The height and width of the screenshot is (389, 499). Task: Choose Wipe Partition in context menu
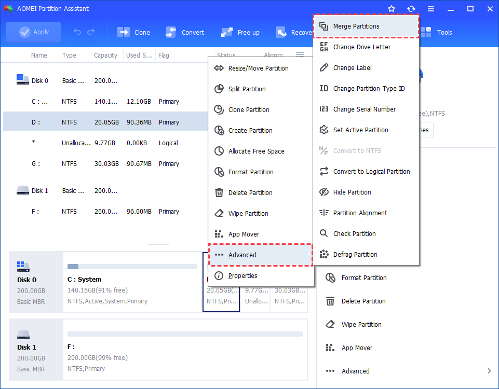click(261, 214)
